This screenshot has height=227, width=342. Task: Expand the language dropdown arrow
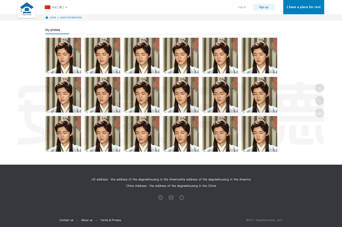(66, 7)
